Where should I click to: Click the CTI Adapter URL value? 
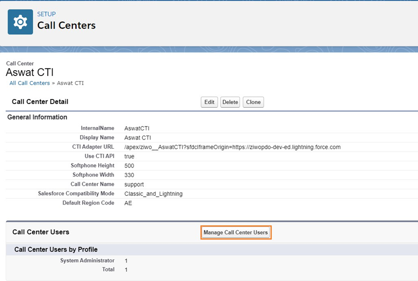[232, 147]
